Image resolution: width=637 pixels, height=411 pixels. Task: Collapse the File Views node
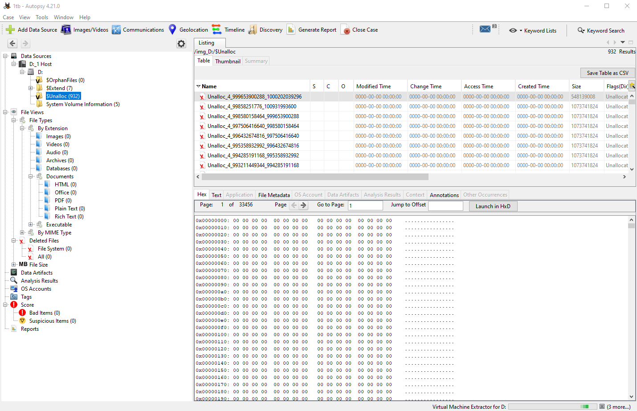[5, 112]
